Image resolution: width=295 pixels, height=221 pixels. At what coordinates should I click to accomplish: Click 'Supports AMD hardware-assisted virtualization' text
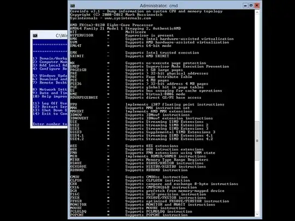pos(177,42)
